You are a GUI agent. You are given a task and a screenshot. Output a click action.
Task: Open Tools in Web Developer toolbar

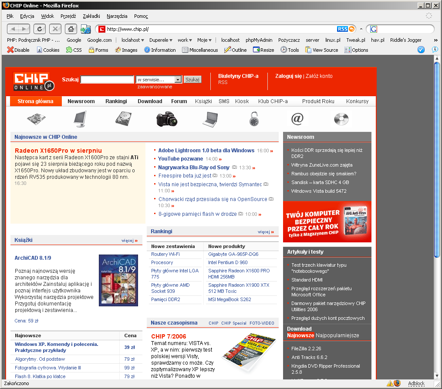(290, 50)
